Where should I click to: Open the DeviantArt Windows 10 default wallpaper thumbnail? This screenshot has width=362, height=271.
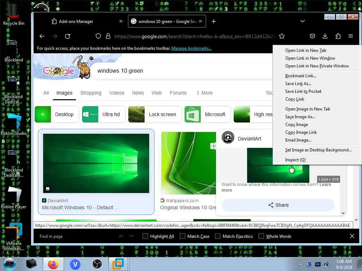point(96,163)
